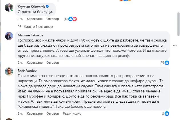
Task: Reply to Boris Vardev's comment with 'Отговор'
Action: [53, 113]
